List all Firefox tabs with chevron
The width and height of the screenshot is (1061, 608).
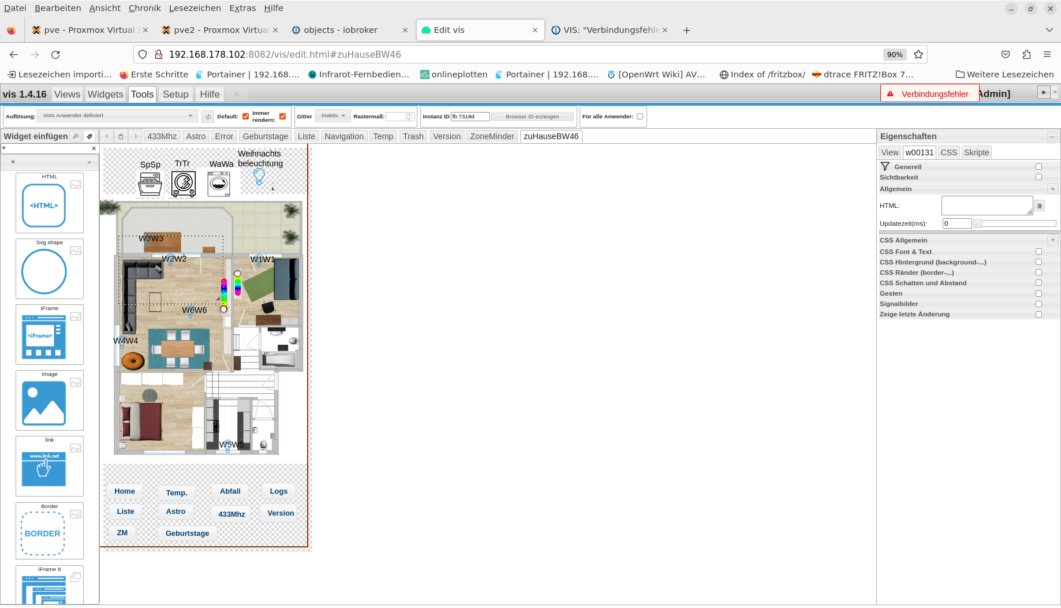point(1049,30)
